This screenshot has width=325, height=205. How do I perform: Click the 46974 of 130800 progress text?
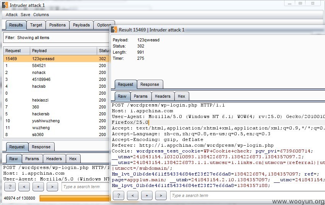(x=19, y=198)
